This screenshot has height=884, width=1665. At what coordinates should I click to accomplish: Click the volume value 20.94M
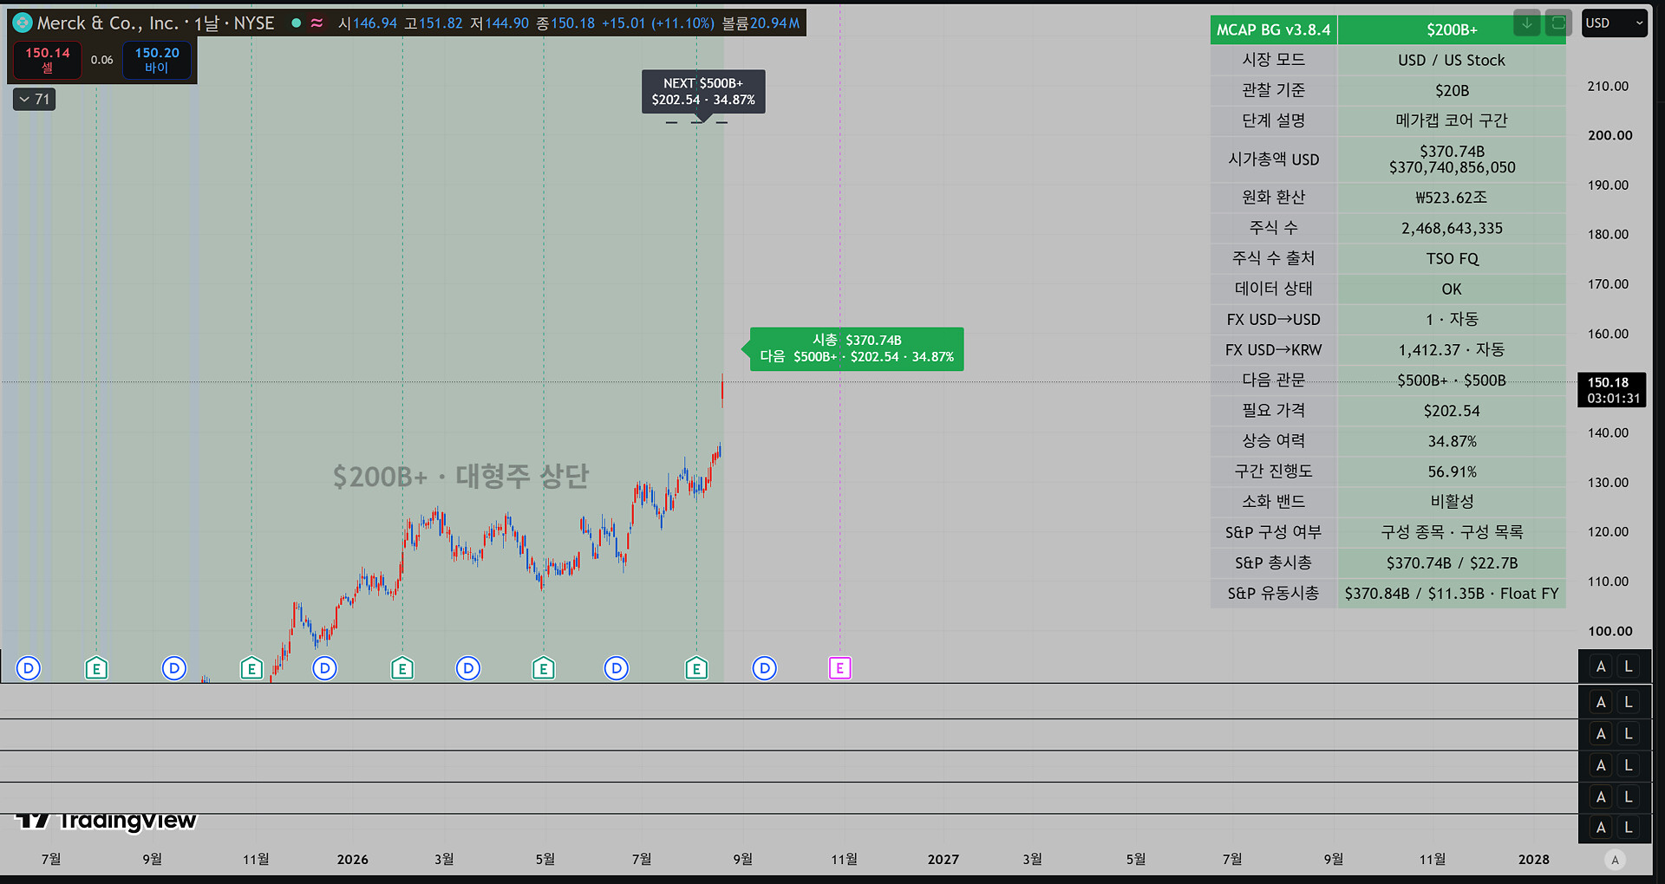[775, 23]
